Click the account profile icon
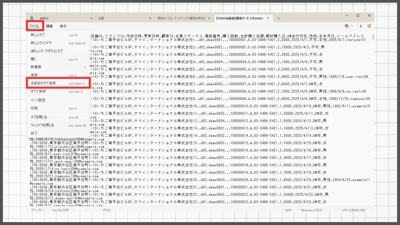The height and width of the screenshot is (225, 400). coord(361,26)
